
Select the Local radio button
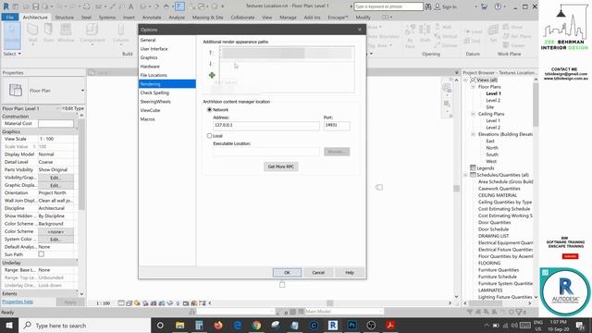209,136
